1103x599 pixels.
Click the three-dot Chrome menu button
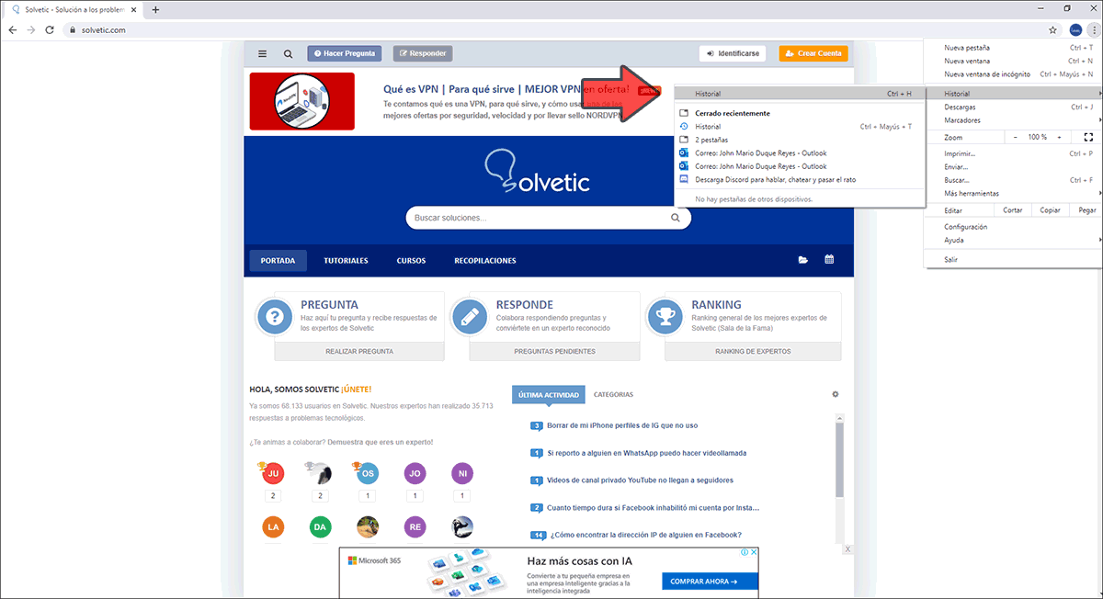[1093, 29]
